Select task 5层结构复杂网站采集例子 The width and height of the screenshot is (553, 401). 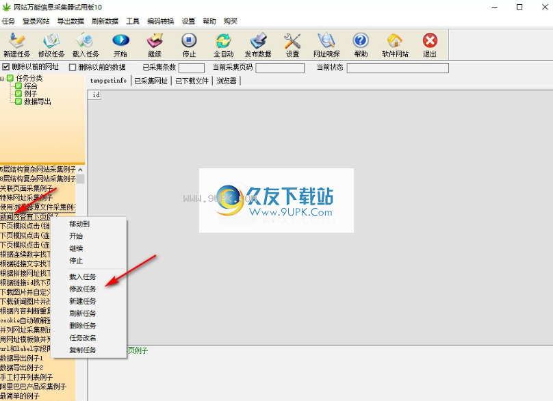click(38, 169)
